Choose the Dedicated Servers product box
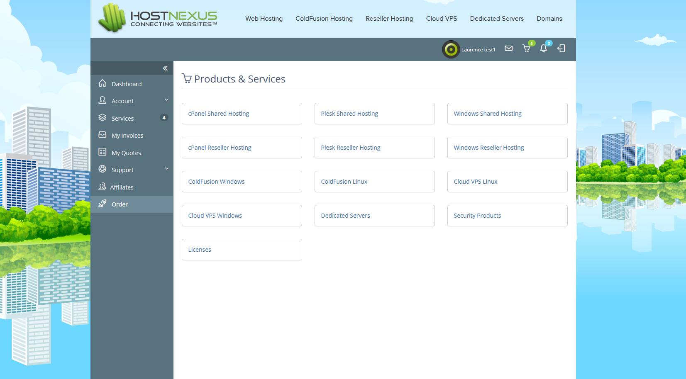Viewport: 686px width, 379px height. (x=374, y=216)
